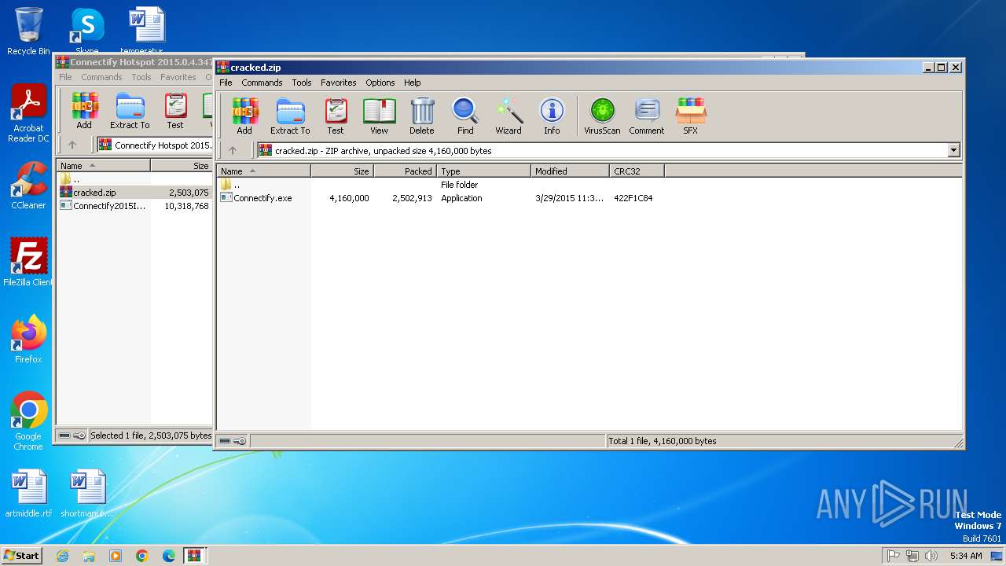Image resolution: width=1006 pixels, height=566 pixels.
Task: Open Commands menu in cracked.zip
Action: [x=262, y=83]
